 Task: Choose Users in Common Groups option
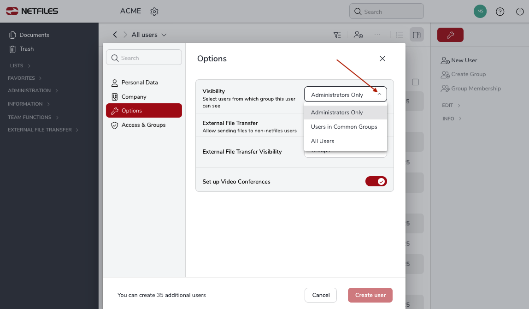click(x=346, y=127)
